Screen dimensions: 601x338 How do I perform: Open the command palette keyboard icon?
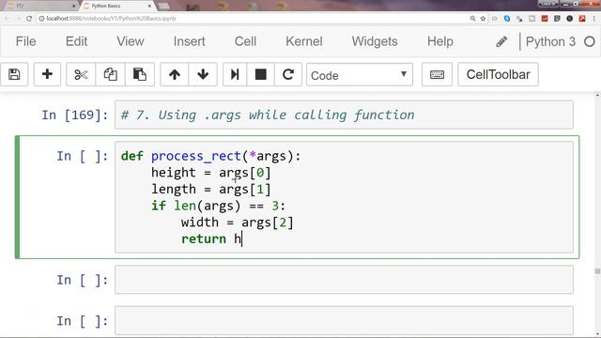[x=437, y=74]
